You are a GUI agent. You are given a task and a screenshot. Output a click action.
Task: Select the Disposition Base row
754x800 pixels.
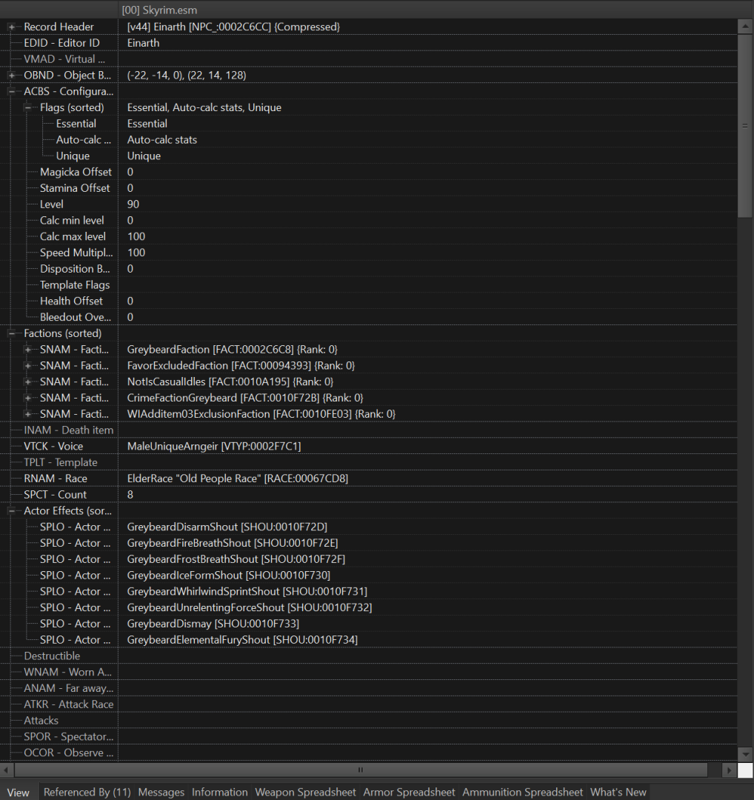[x=369, y=269]
